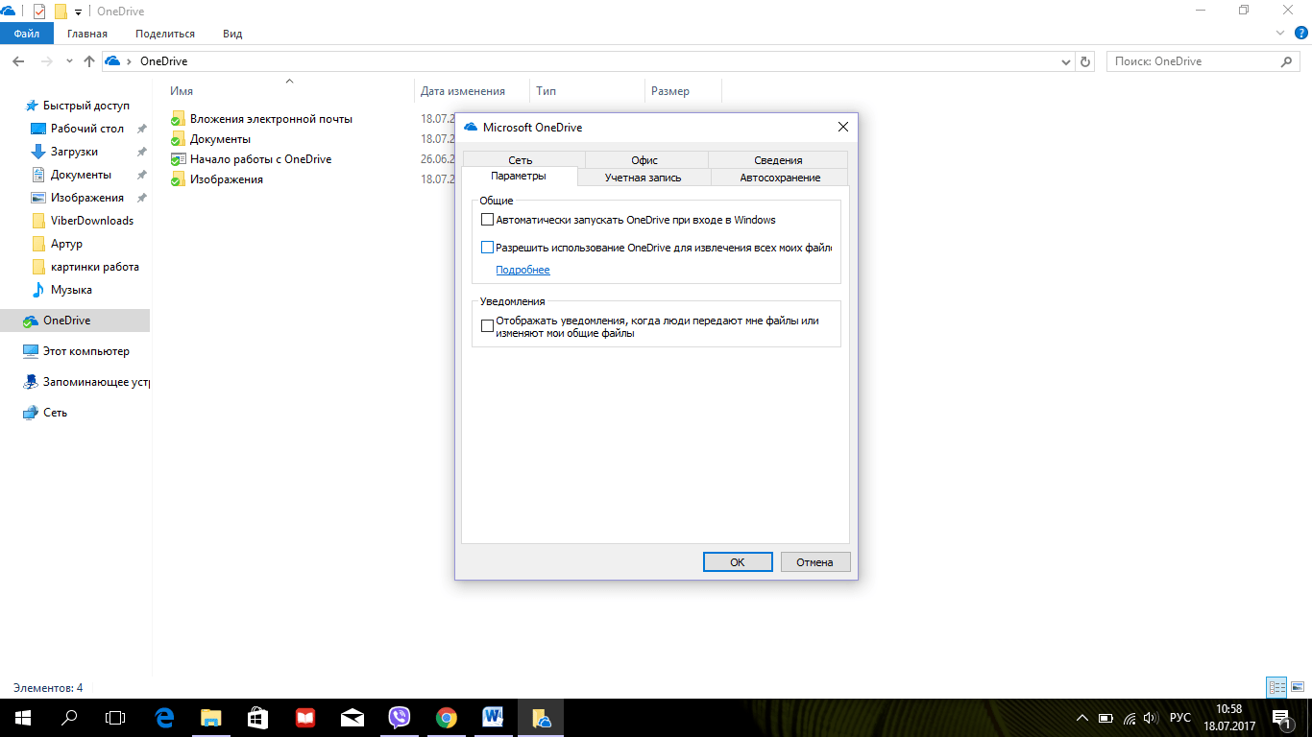The width and height of the screenshot is (1312, 737).
Task: Enable auto-start OneDrive at Windows sign-in
Action: (x=487, y=220)
